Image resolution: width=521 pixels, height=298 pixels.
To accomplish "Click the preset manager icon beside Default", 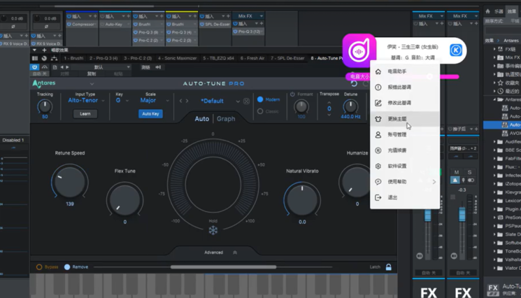I will (246, 101).
